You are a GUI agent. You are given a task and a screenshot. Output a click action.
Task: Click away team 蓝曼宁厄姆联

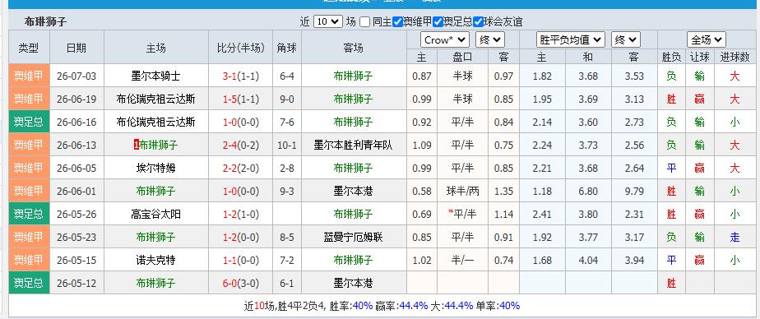tap(354, 237)
